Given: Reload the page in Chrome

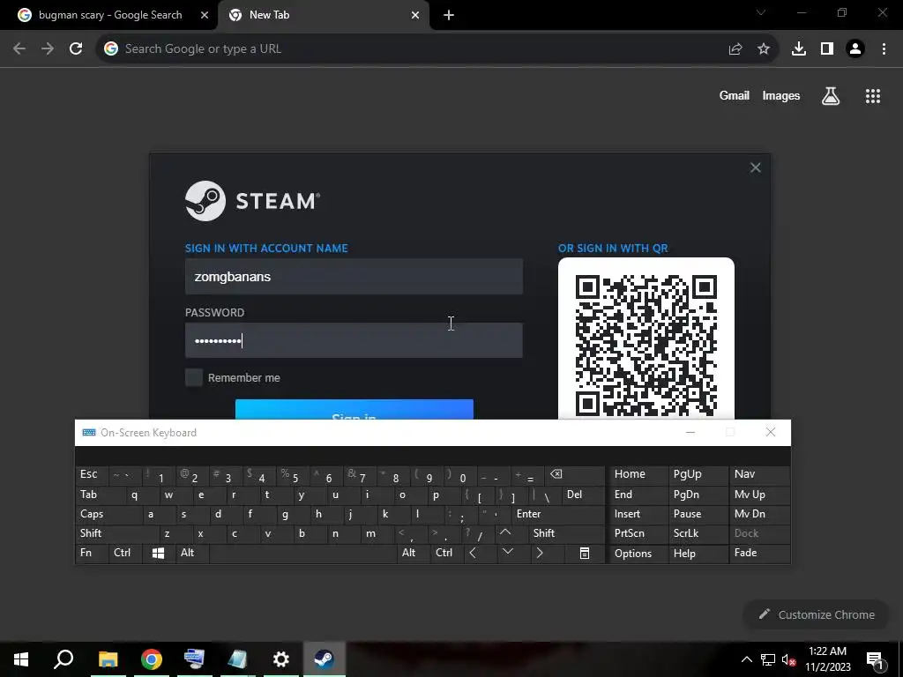Looking at the screenshot, I should click(x=76, y=49).
